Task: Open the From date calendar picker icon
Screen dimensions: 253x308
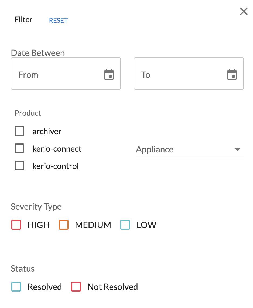Action: [x=109, y=74]
